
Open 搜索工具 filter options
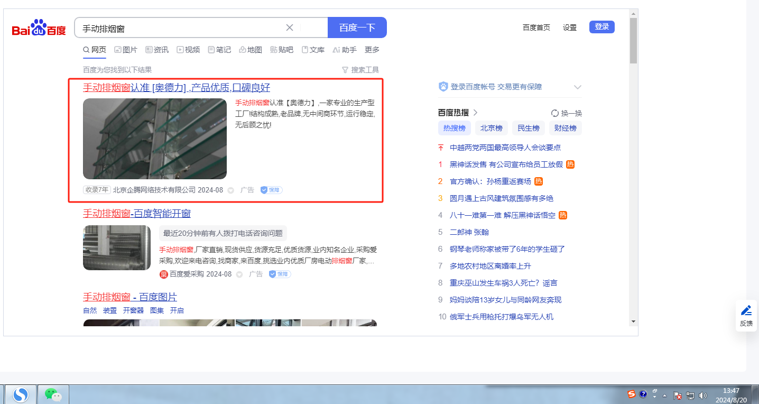[x=360, y=70]
